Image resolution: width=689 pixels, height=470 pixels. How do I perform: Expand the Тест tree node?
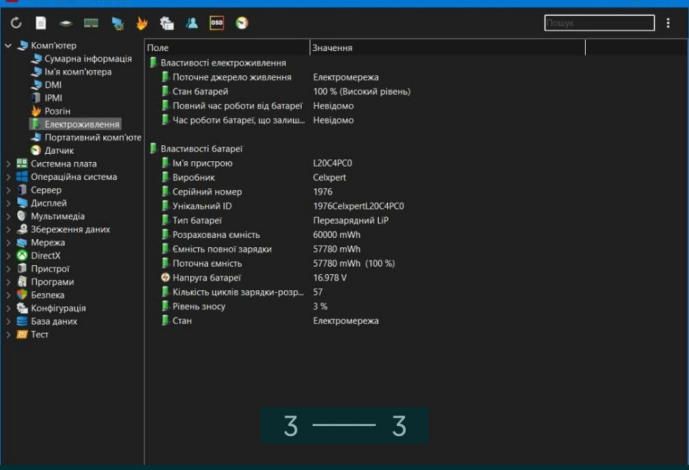(x=8, y=334)
